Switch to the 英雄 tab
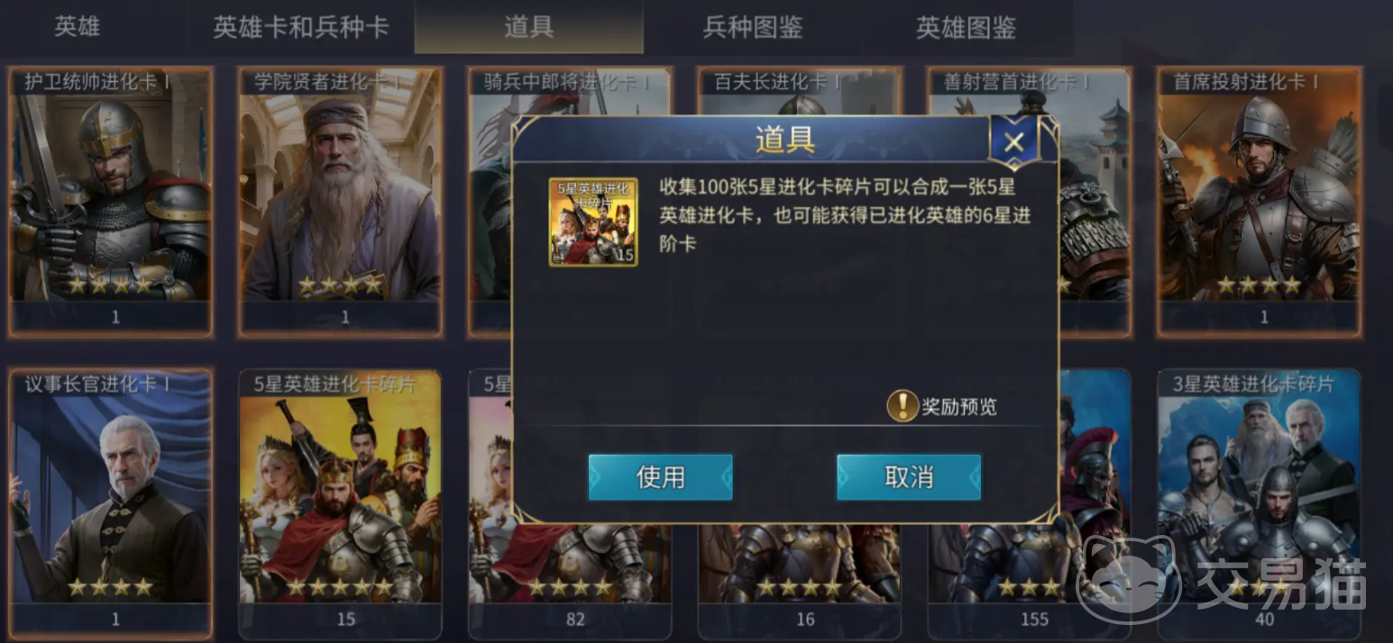Viewport: 1393px width, 643px height. coord(77,27)
